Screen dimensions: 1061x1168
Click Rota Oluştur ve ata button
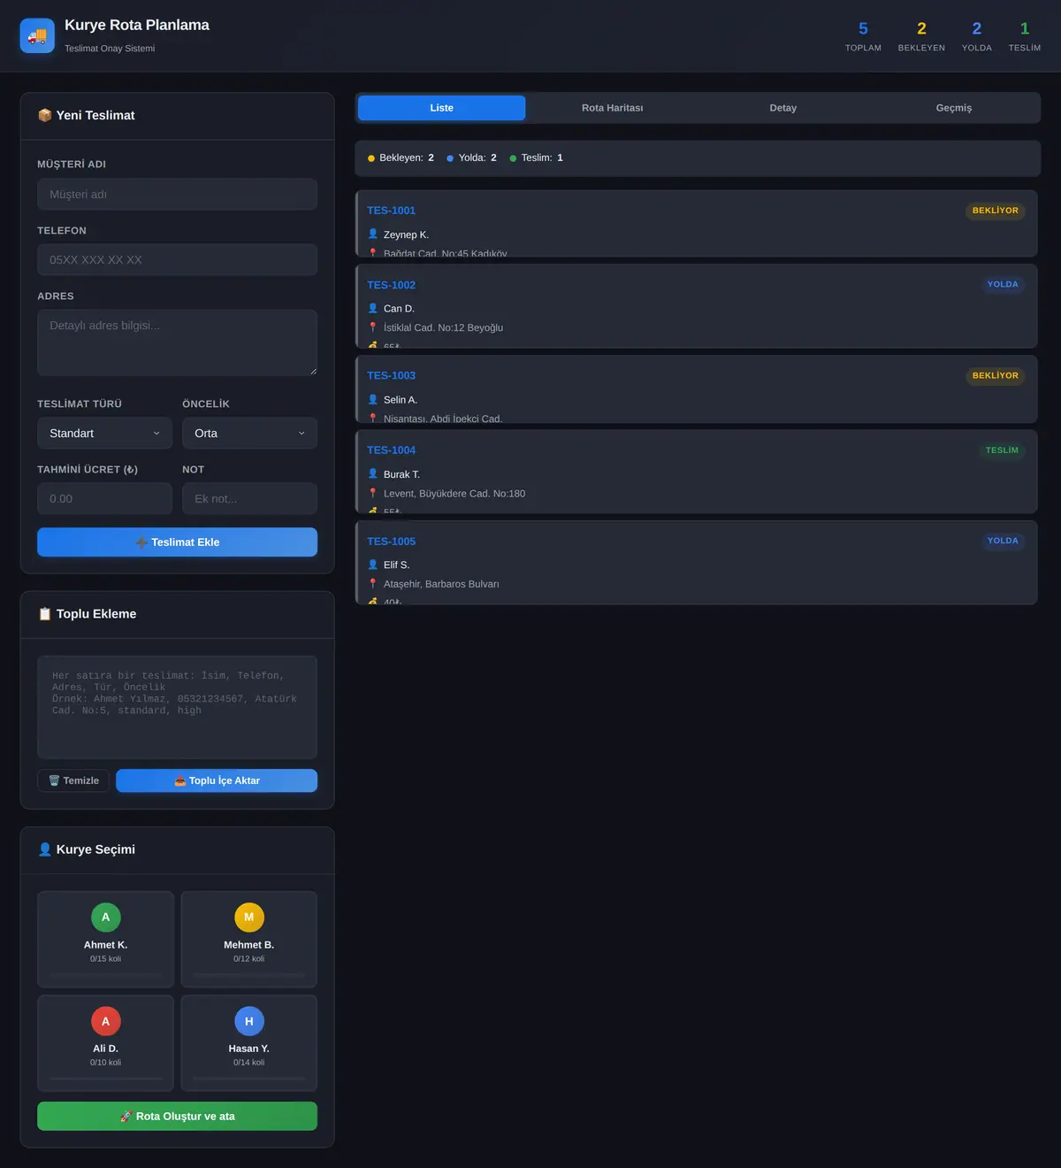(x=177, y=1117)
